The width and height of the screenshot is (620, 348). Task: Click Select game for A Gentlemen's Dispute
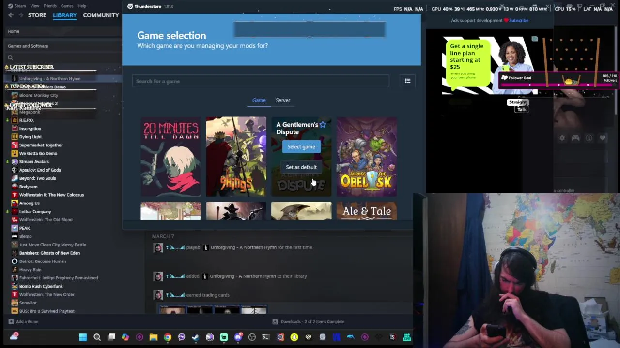pyautogui.click(x=301, y=147)
